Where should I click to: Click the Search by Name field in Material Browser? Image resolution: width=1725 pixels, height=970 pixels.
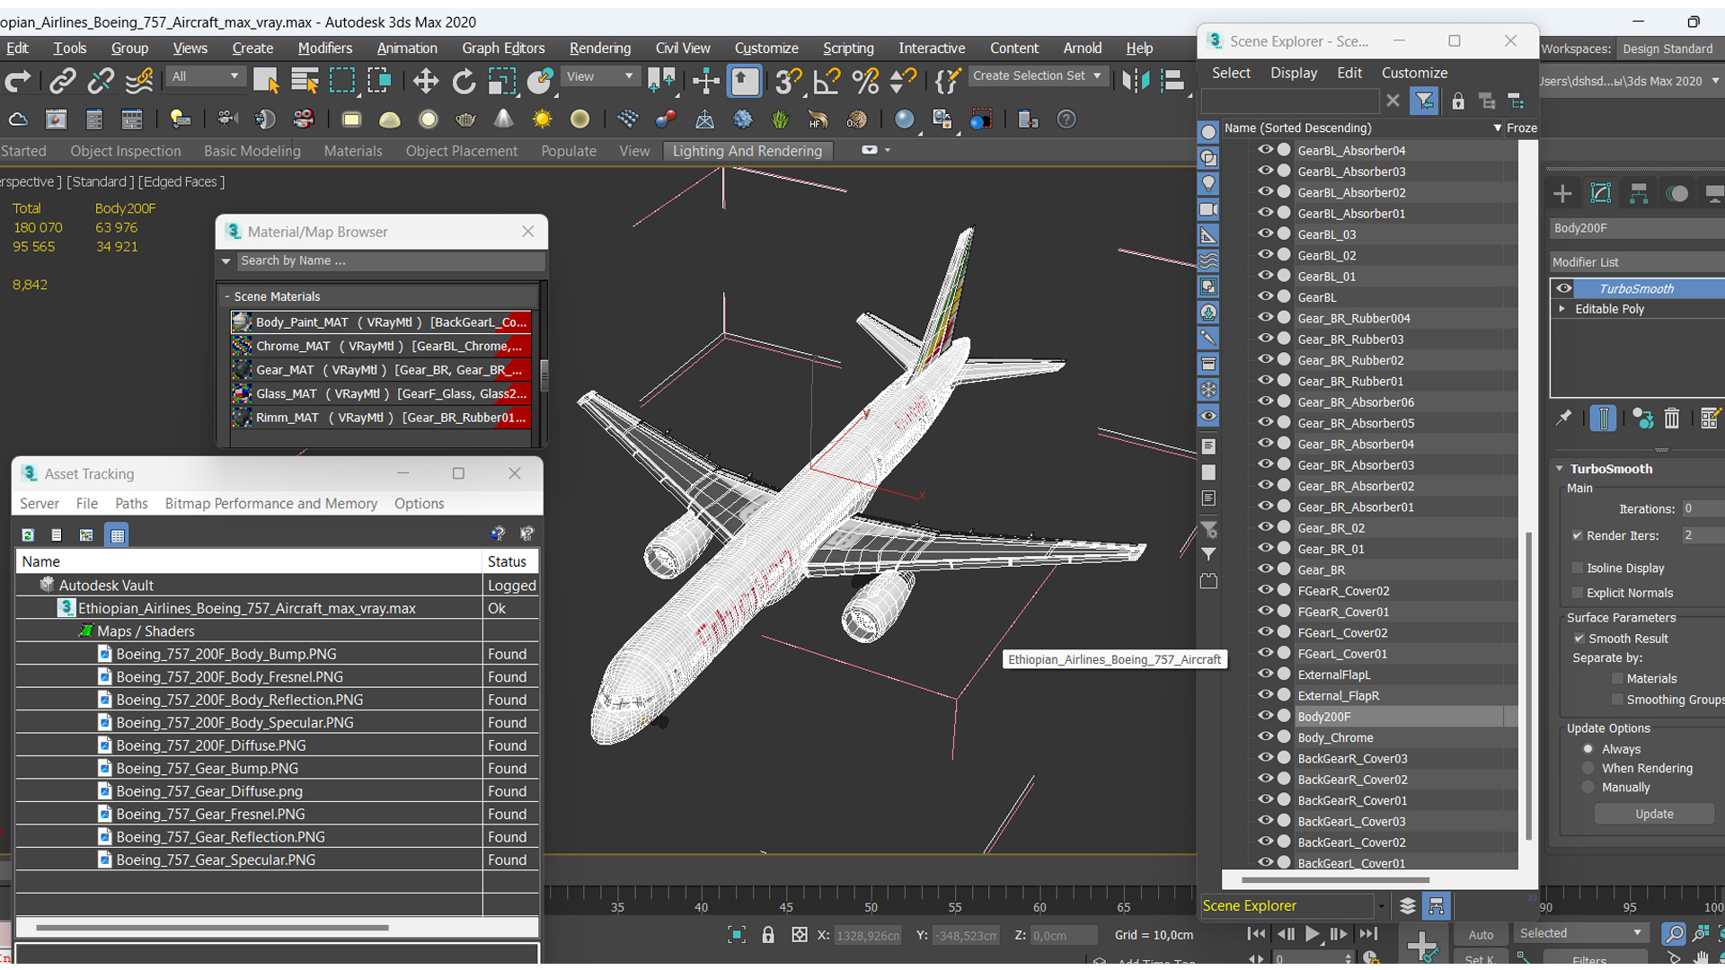tap(391, 261)
